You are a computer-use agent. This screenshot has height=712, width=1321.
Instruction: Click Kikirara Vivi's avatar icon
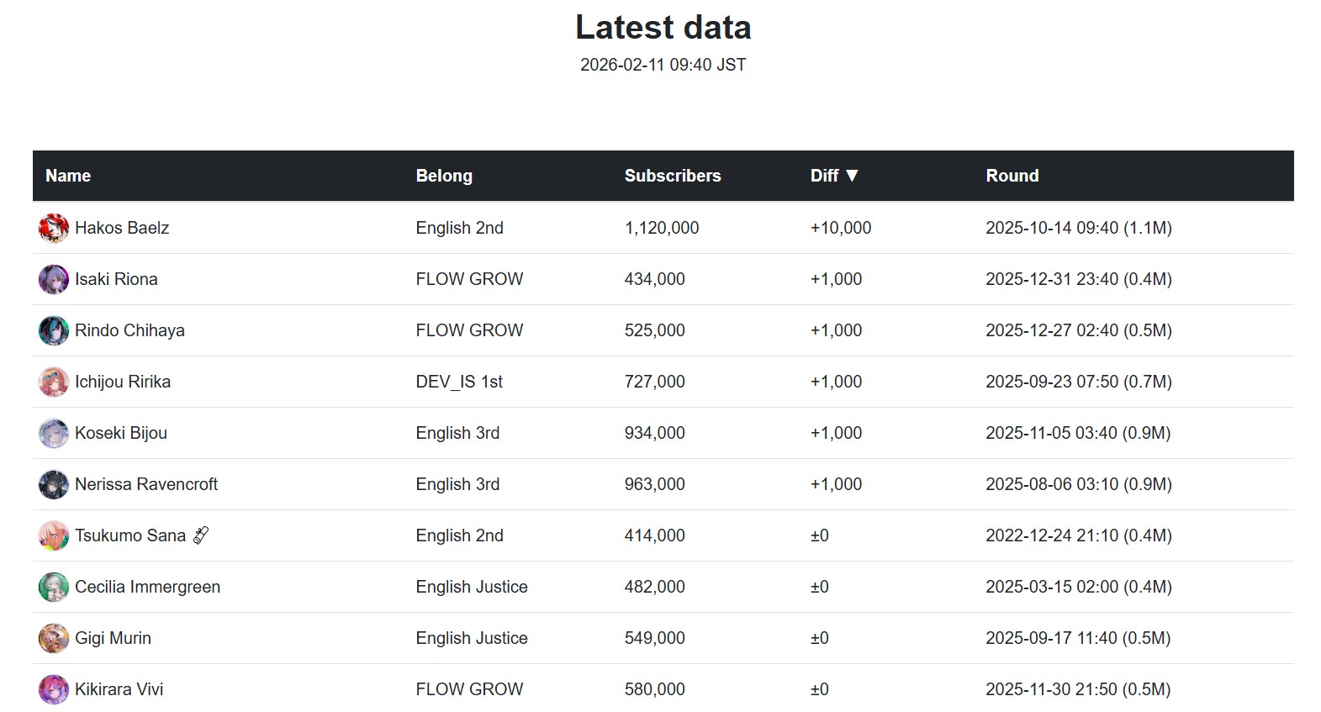coord(54,689)
